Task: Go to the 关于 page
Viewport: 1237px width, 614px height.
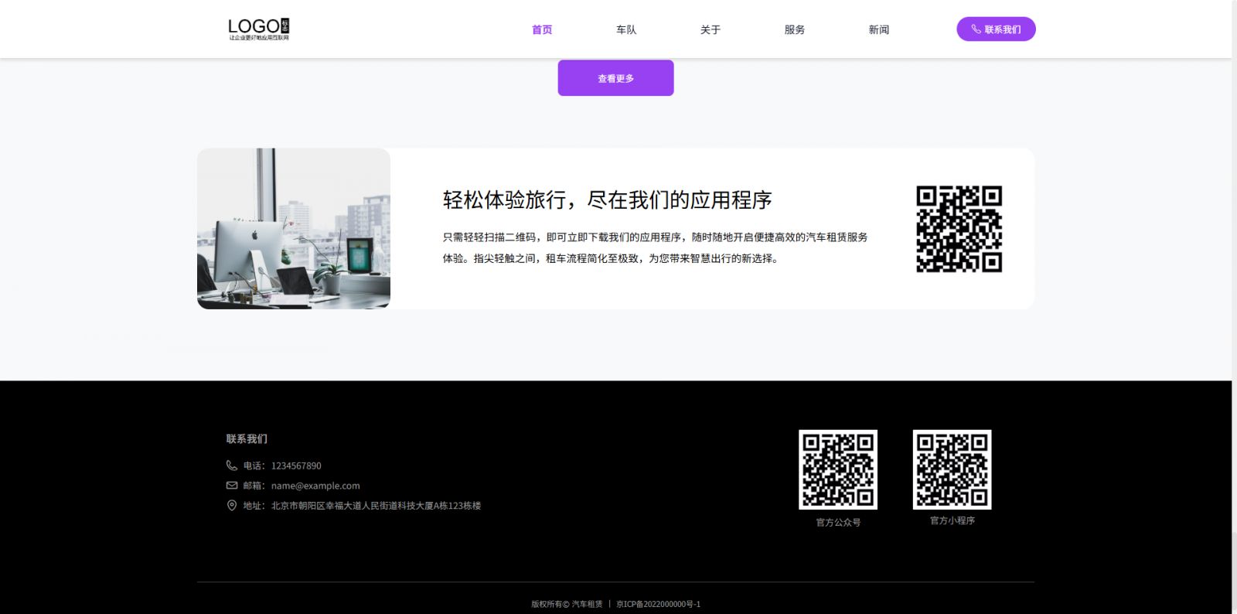Action: (x=711, y=29)
